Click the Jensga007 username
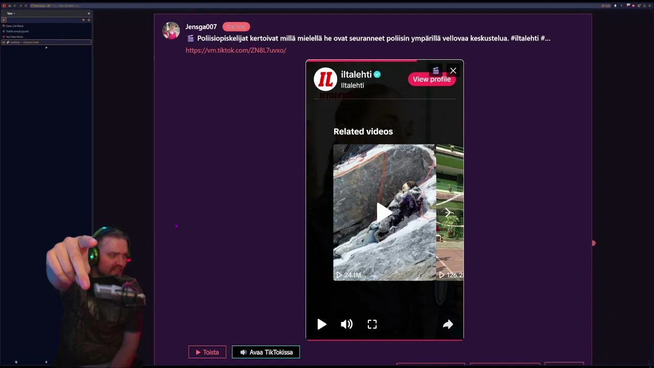Screen dimensions: 654x368 pyautogui.click(x=201, y=27)
